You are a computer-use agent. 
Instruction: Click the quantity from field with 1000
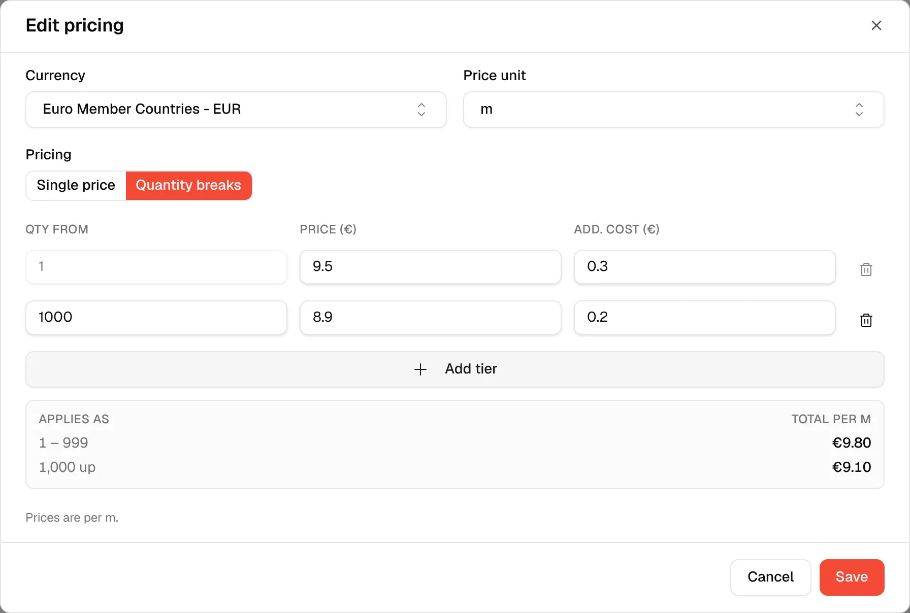(x=156, y=317)
